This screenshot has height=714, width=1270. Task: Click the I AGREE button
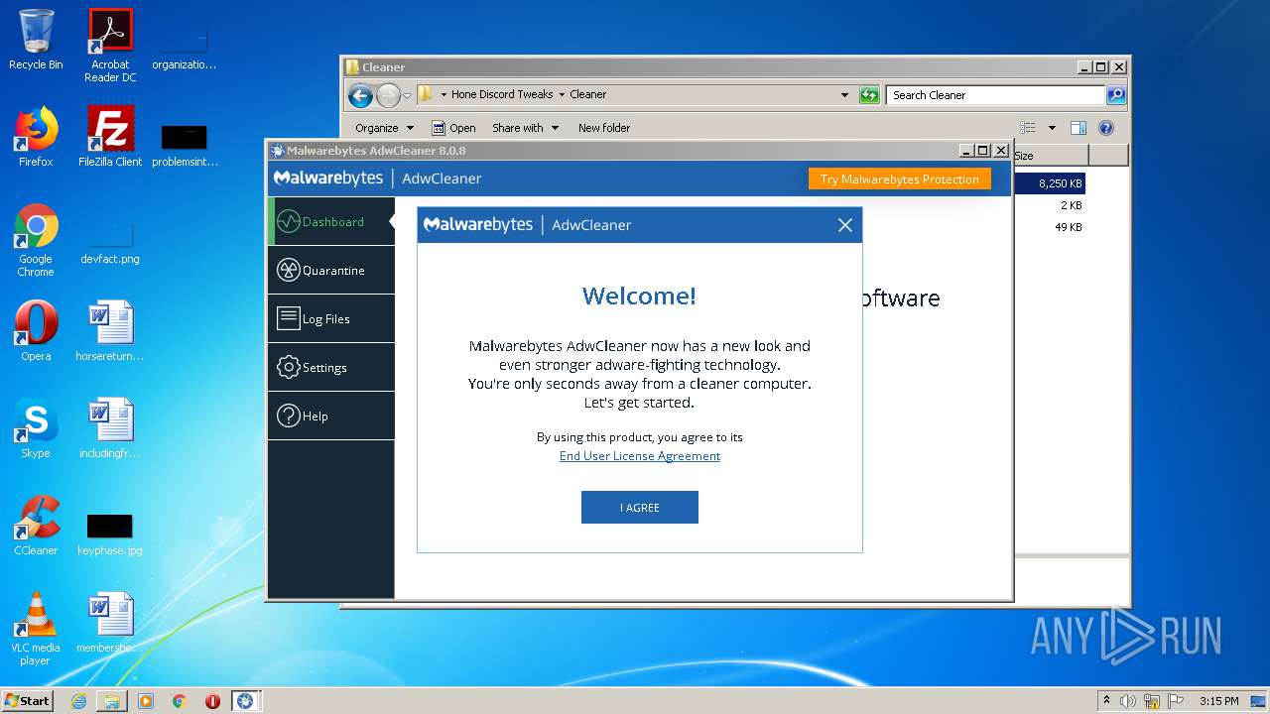(640, 507)
